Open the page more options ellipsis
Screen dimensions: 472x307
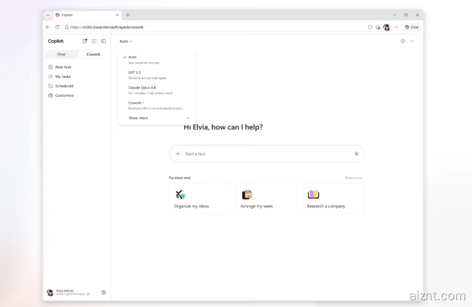(x=412, y=41)
